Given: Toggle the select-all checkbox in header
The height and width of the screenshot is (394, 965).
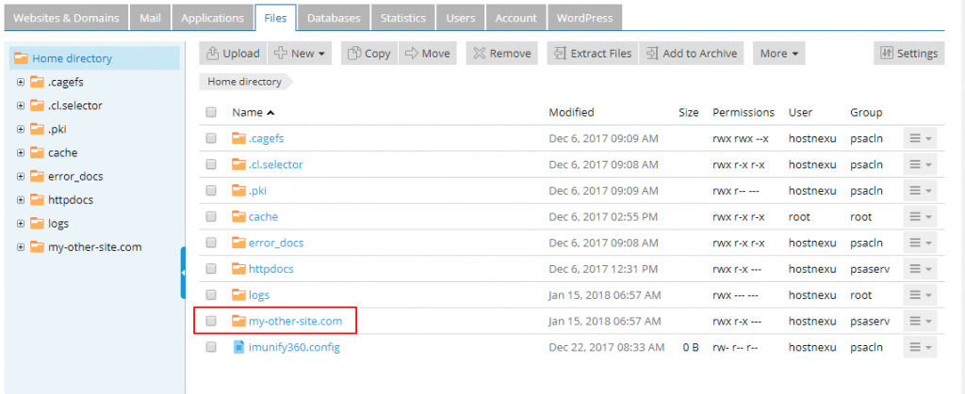Looking at the screenshot, I should 211,113.
